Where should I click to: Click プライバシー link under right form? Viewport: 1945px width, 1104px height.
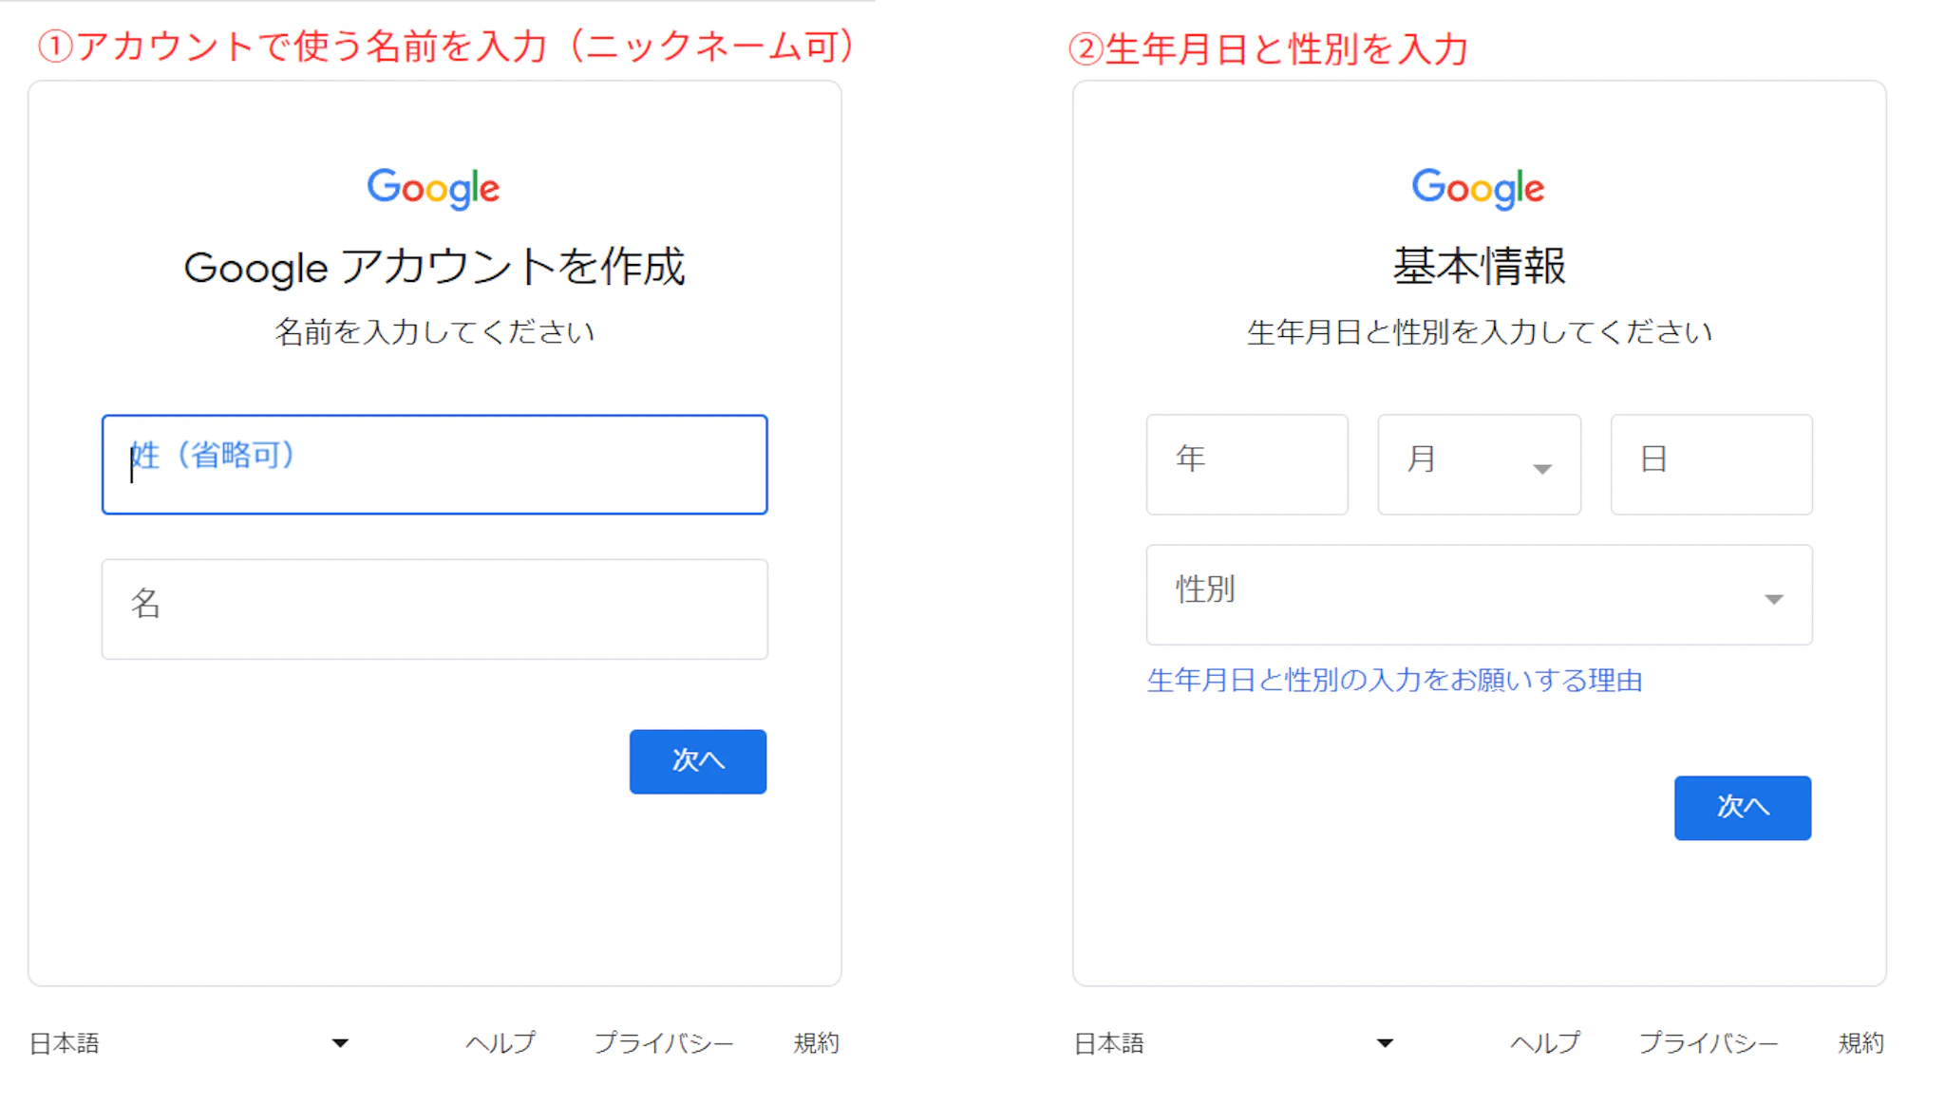(1709, 1043)
